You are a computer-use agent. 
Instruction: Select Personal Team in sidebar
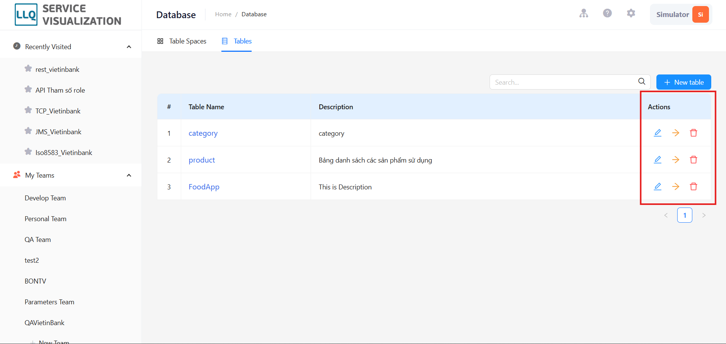click(45, 219)
